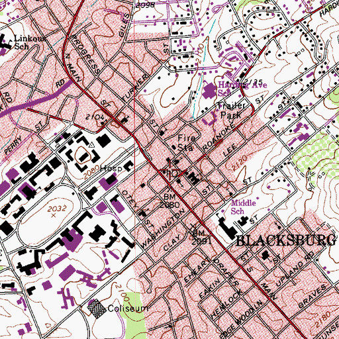339x339 pixels.
Task: Click the BM 2080 benchmark label
Action: (169, 201)
